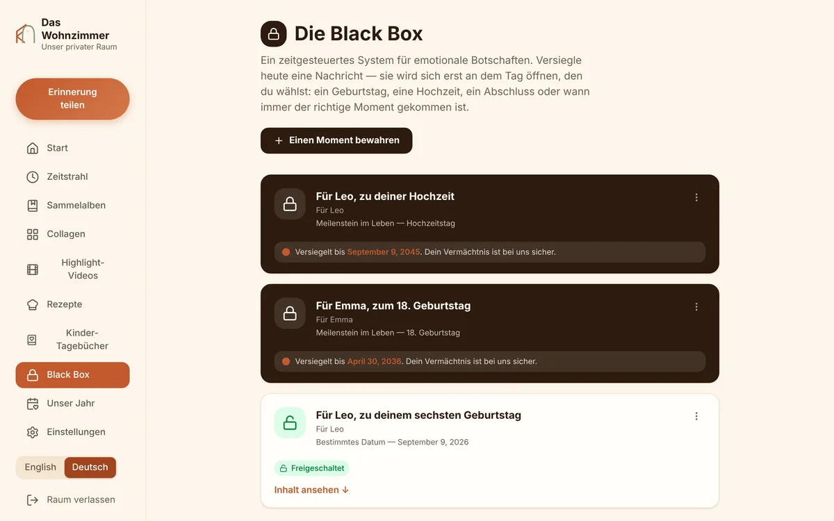Open the Für Emma, zum 18. Geburtstag title
The height and width of the screenshot is (521, 834).
393,306
